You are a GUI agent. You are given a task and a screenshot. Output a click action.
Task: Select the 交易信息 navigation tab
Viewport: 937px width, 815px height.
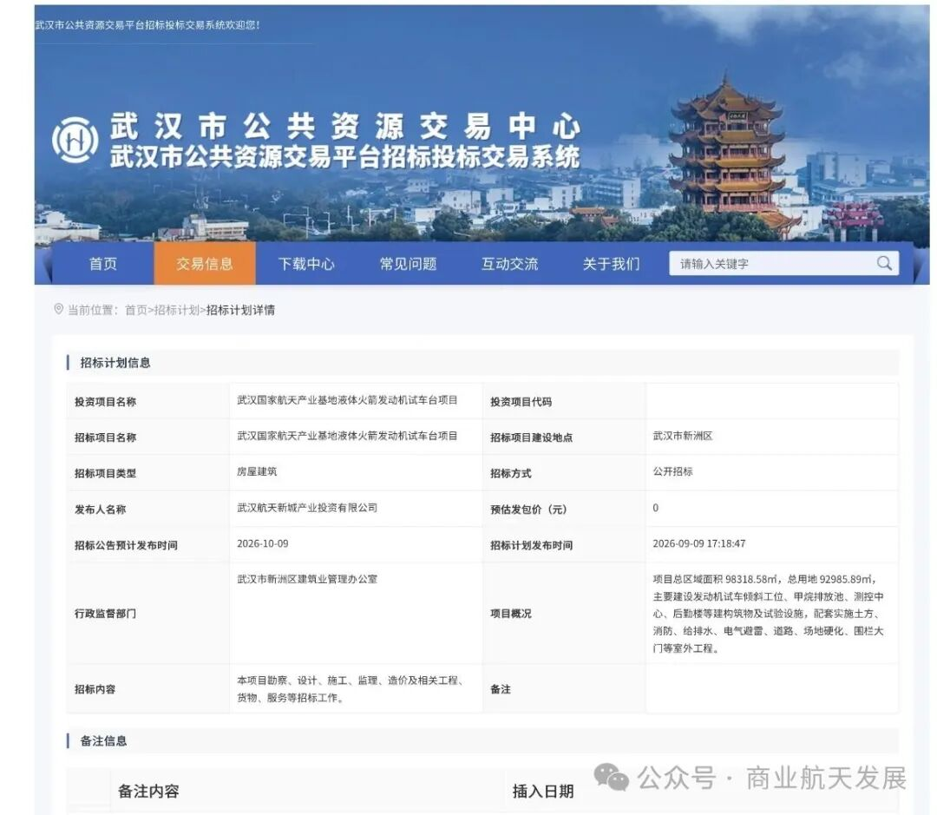coord(205,264)
